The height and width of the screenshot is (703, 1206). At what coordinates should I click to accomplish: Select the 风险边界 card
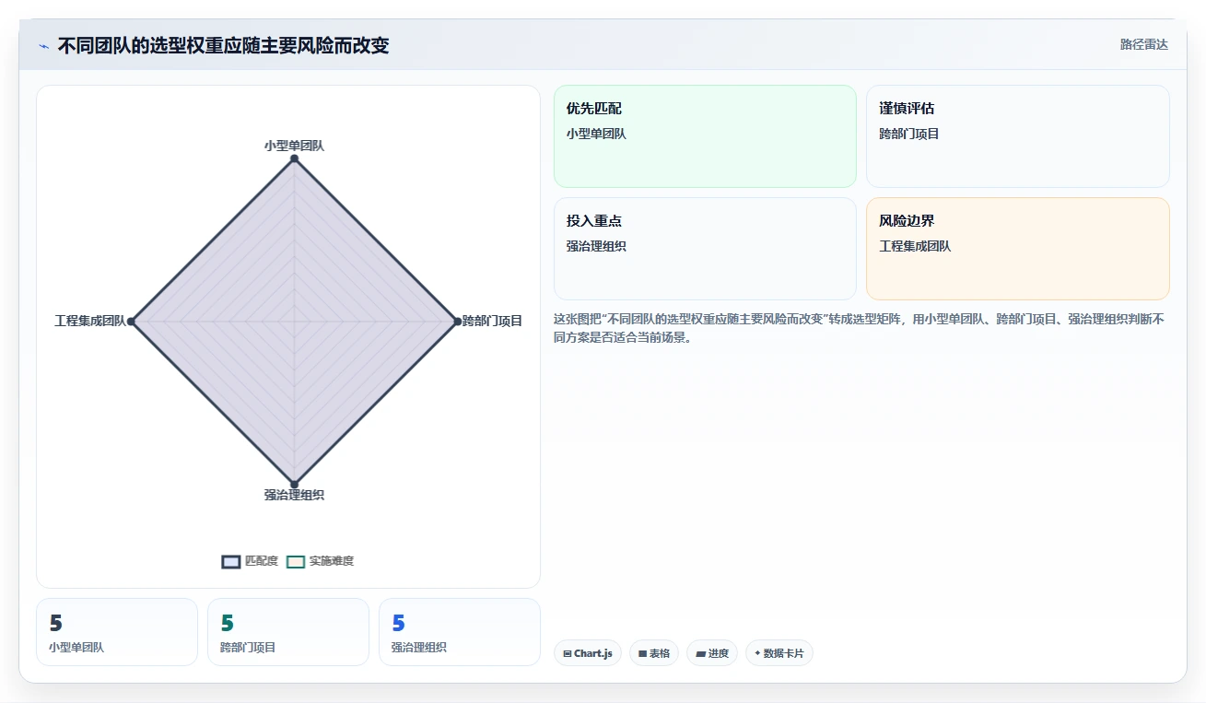point(1018,249)
